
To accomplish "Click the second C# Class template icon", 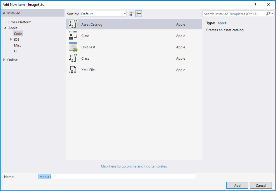I will point(73,58).
